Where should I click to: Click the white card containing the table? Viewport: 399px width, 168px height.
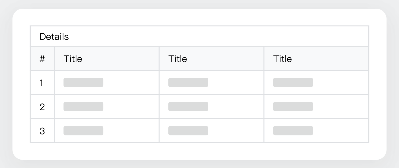click(x=200, y=152)
